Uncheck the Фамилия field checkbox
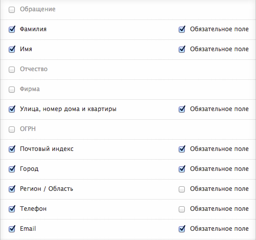This screenshot has height=240, width=256. 12,30
